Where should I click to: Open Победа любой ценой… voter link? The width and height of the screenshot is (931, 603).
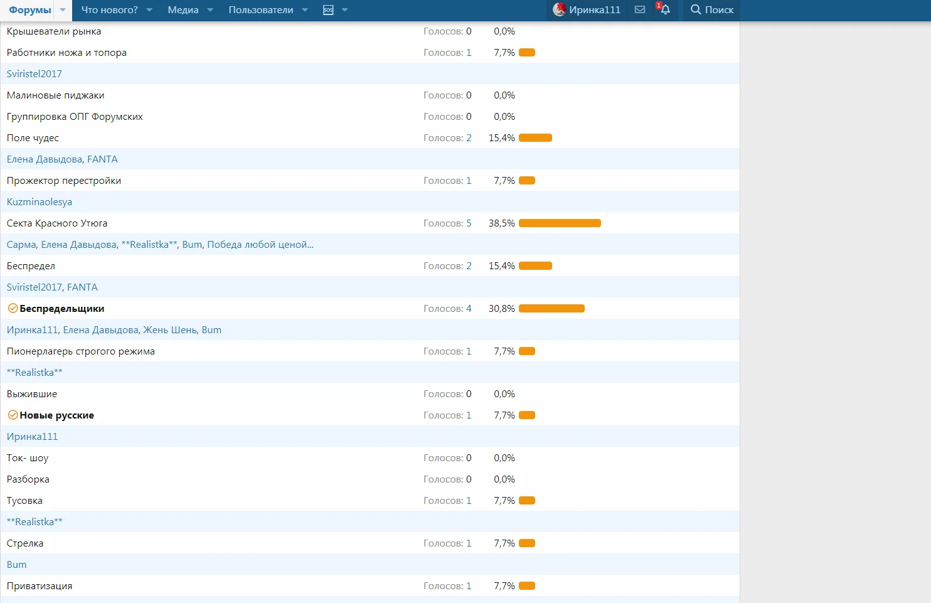(x=260, y=245)
